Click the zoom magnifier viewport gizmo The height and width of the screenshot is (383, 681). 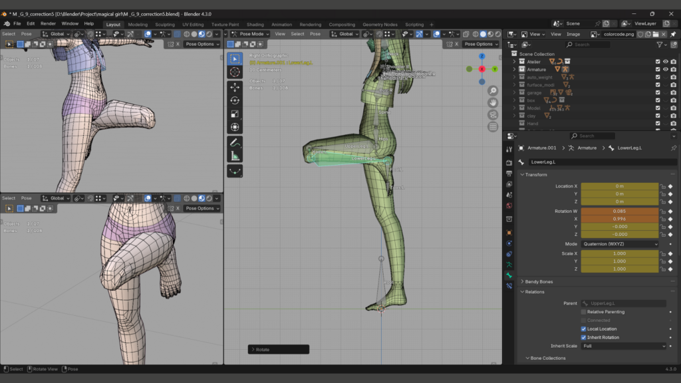click(493, 90)
